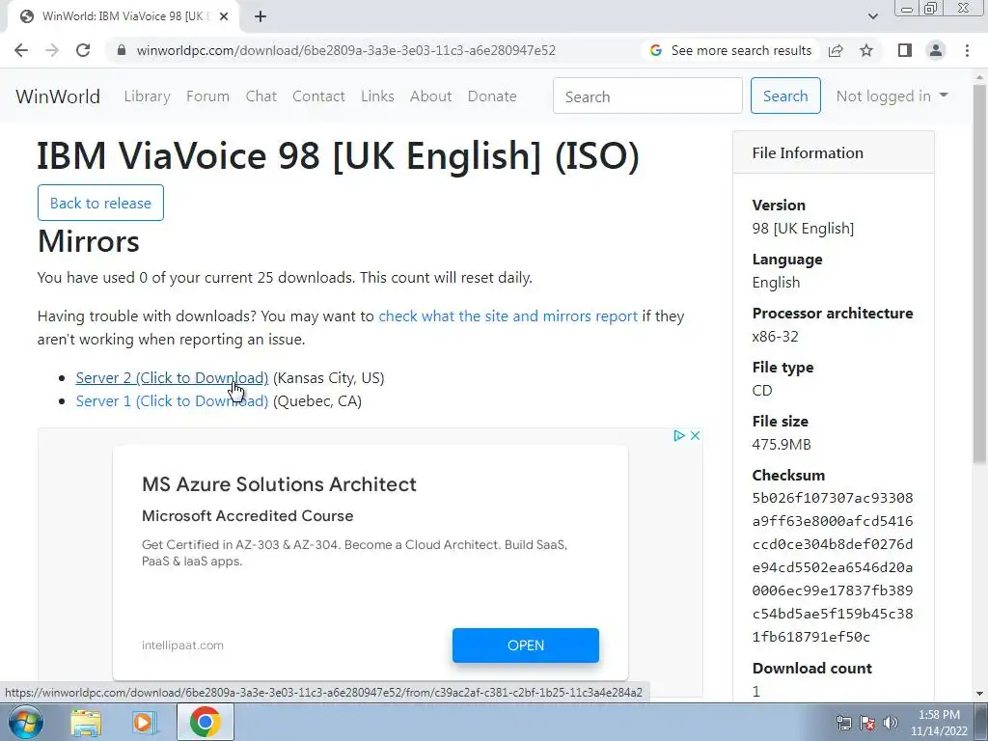This screenshot has width=988, height=741.
Task: Click intellipaat.com ad text
Action: [x=182, y=645]
